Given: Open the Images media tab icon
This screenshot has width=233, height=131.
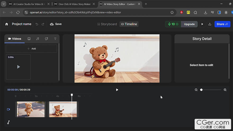Looking at the screenshot, I should pos(29,39).
